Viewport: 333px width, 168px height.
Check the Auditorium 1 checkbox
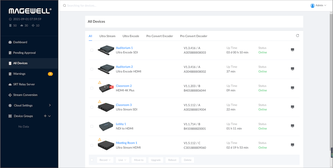(92, 50)
